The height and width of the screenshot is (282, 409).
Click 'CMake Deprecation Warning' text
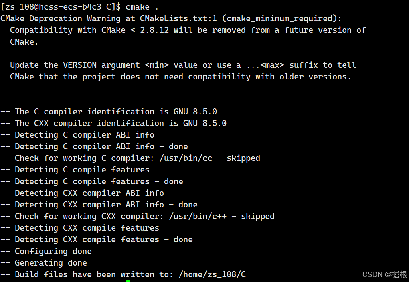(x=61, y=18)
